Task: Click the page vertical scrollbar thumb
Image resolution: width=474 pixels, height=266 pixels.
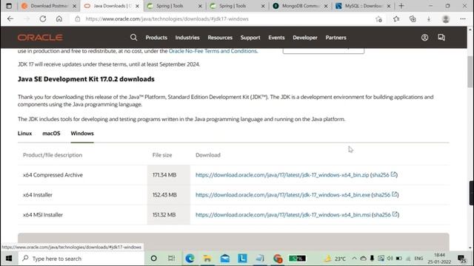Action: [470, 72]
